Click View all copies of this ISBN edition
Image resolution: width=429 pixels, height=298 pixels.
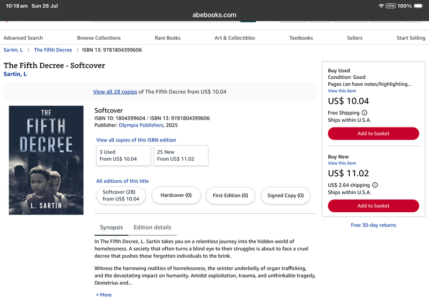point(136,140)
